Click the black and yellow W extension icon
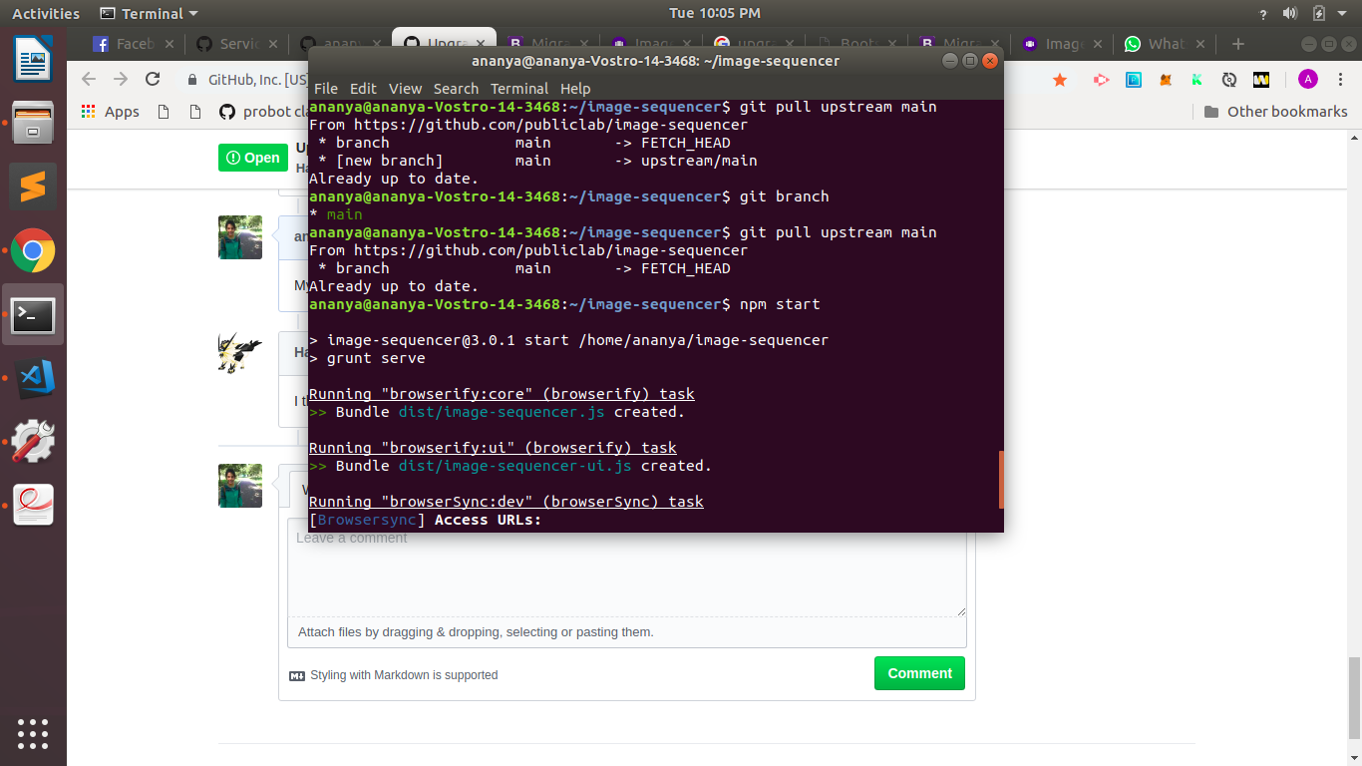This screenshot has width=1362, height=766. click(1261, 80)
